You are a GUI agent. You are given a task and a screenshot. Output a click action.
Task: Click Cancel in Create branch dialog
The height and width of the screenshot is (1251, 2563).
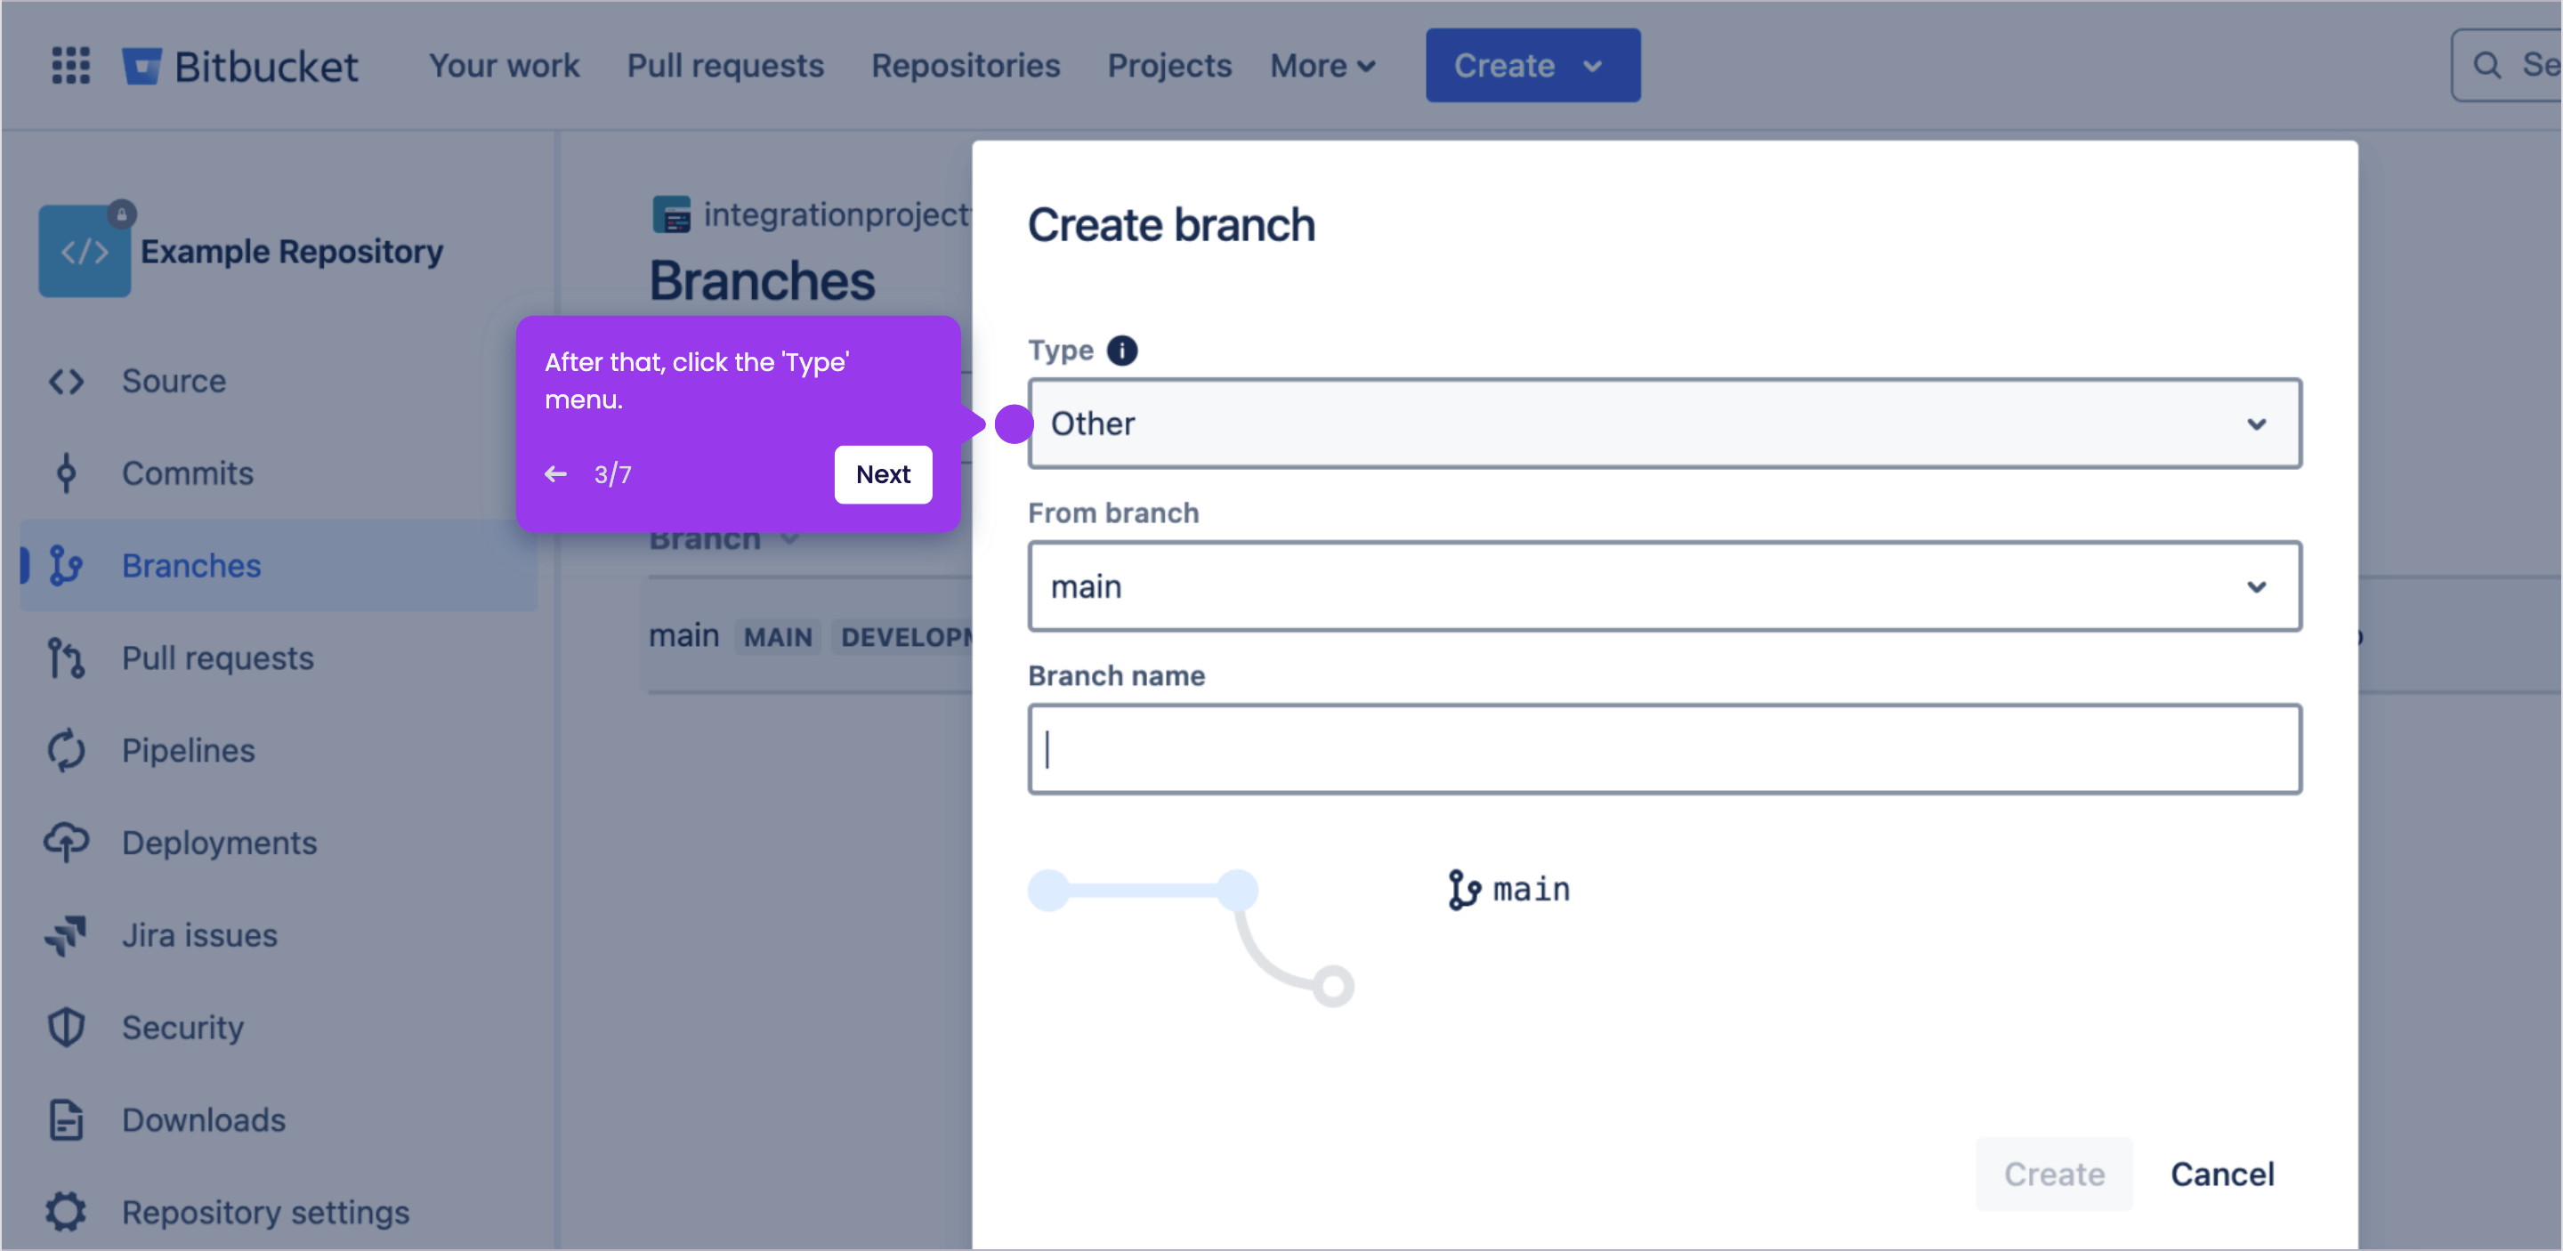[2222, 1174]
